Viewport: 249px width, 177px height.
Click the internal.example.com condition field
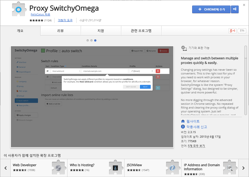105,71
